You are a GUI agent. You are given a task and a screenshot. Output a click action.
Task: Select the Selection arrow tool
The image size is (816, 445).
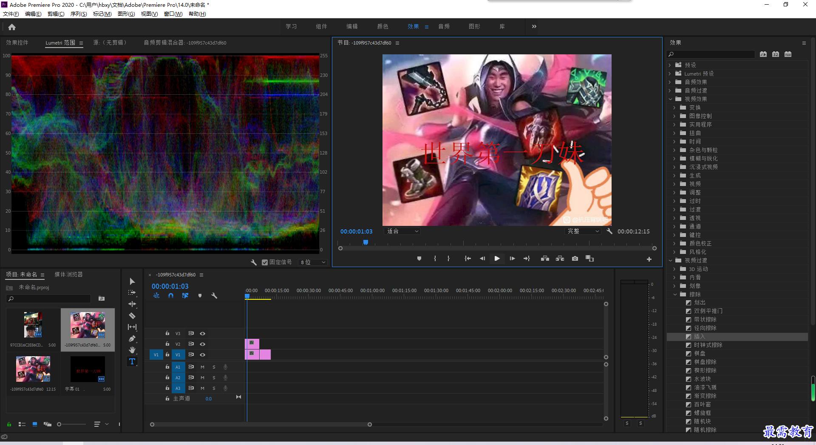[132, 281]
